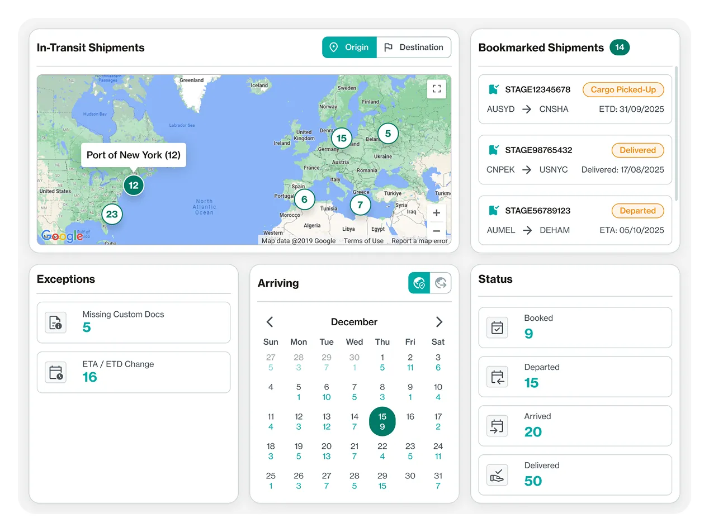Click the Missing Custom Docs icon
709x532 pixels.
point(56,322)
